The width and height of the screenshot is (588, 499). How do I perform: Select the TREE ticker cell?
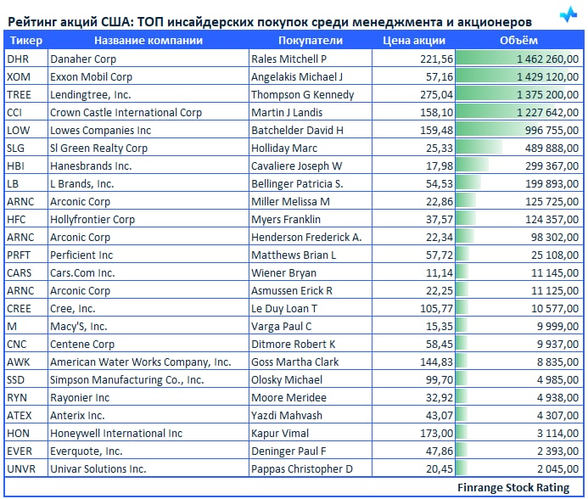click(x=26, y=94)
